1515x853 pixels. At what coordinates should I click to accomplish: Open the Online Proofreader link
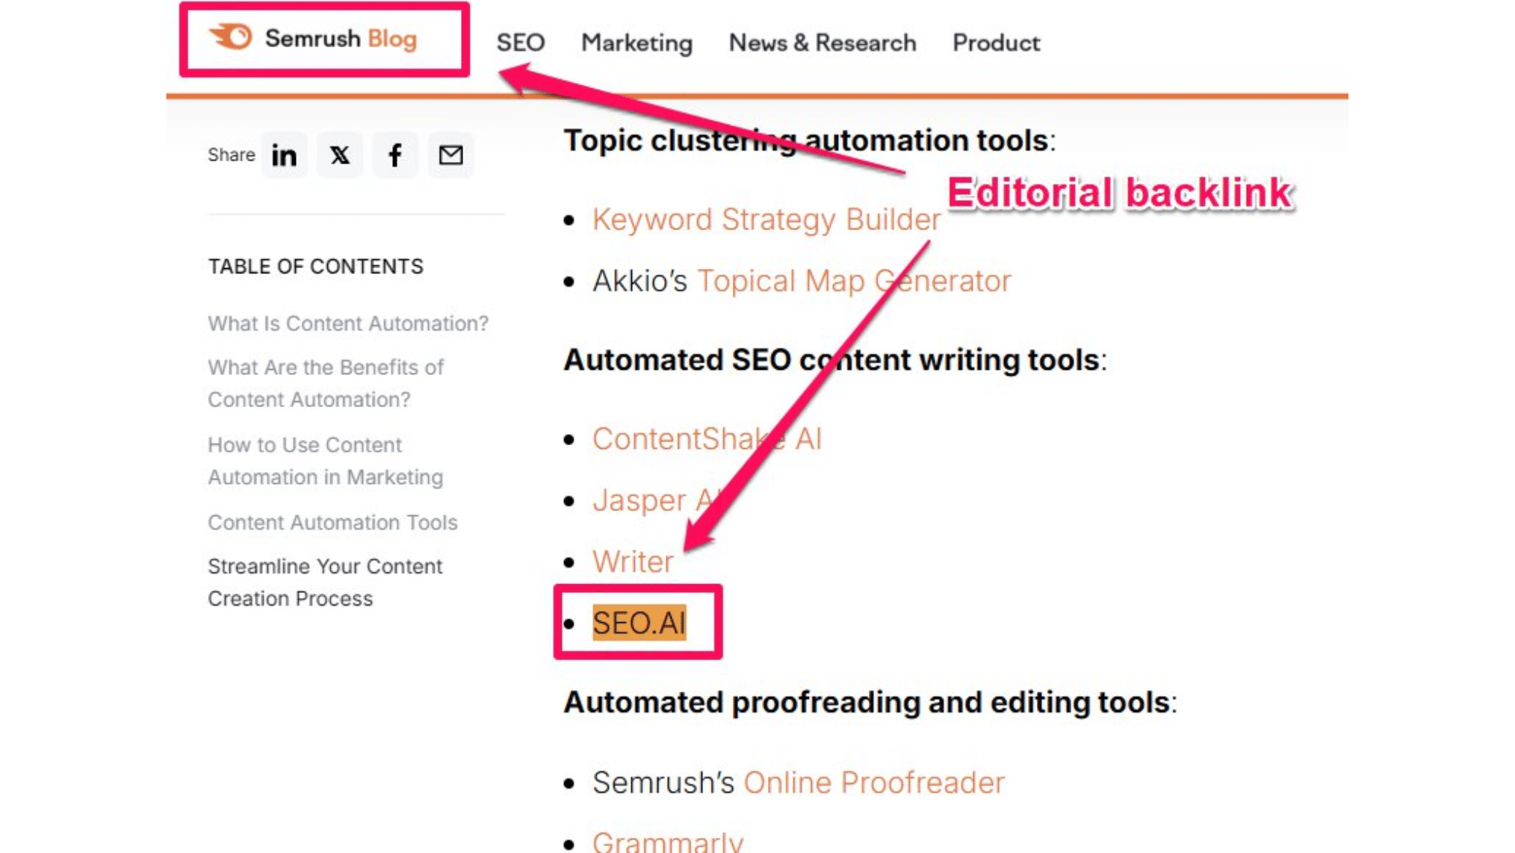click(x=874, y=782)
